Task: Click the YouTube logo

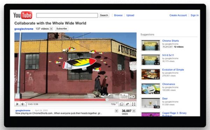Action: point(23,15)
